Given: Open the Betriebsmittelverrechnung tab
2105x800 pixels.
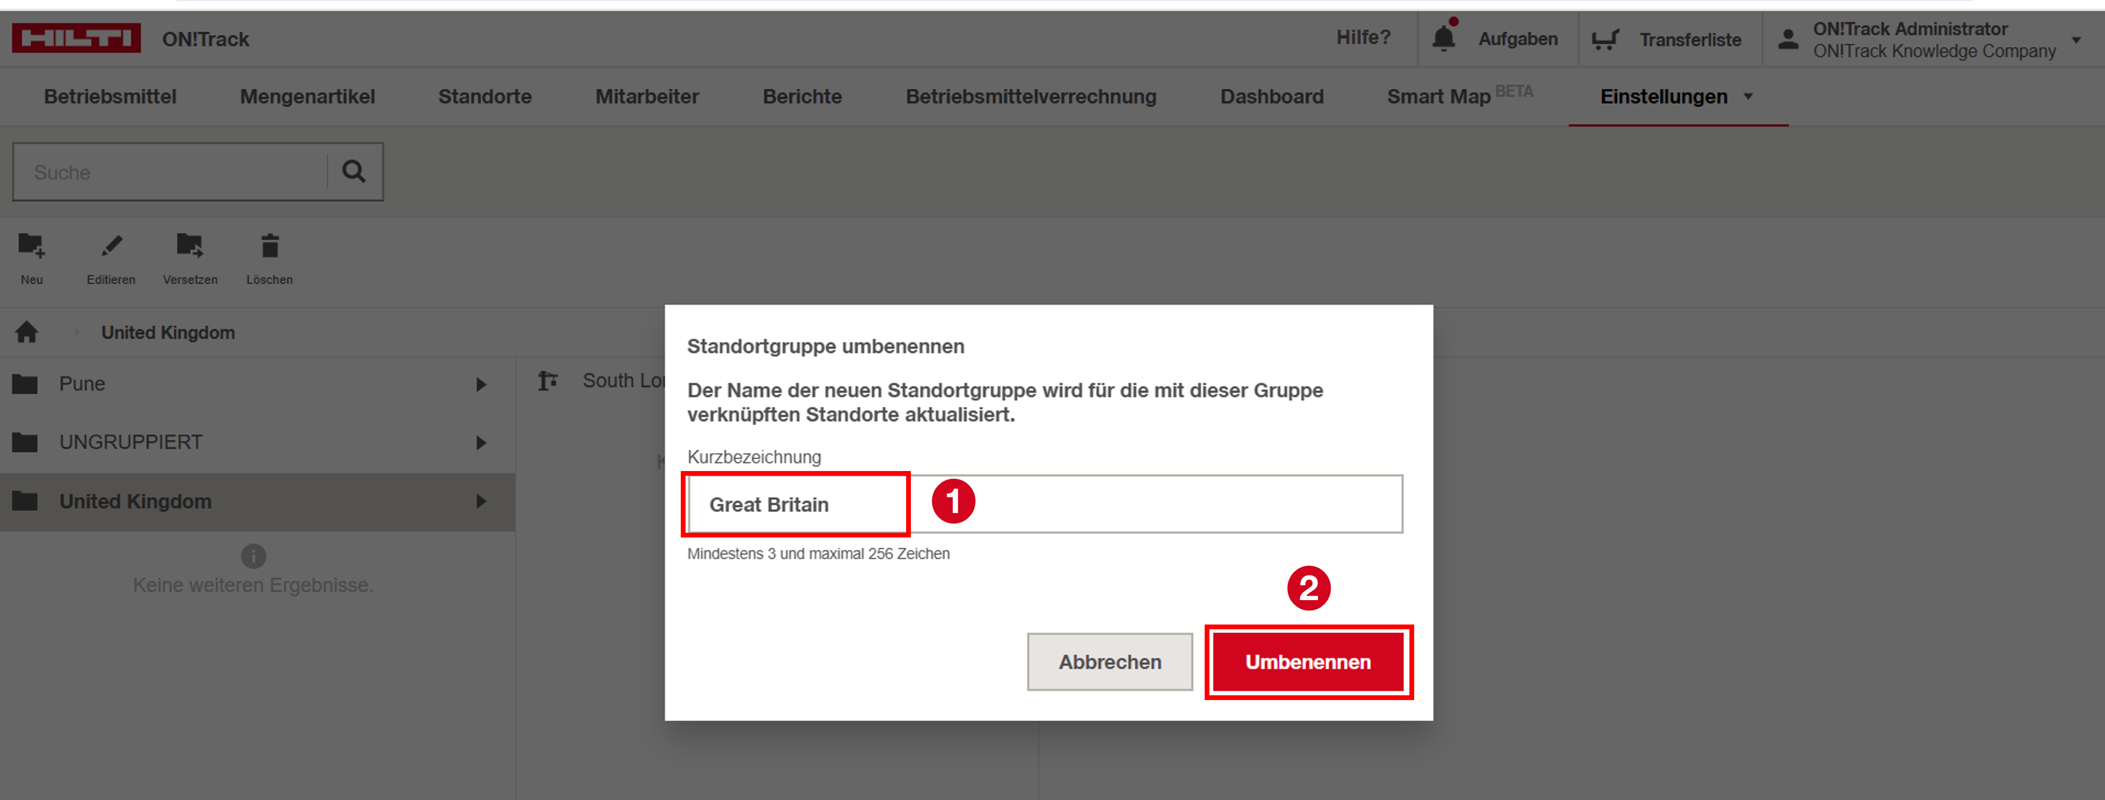Looking at the screenshot, I should pos(1031,97).
